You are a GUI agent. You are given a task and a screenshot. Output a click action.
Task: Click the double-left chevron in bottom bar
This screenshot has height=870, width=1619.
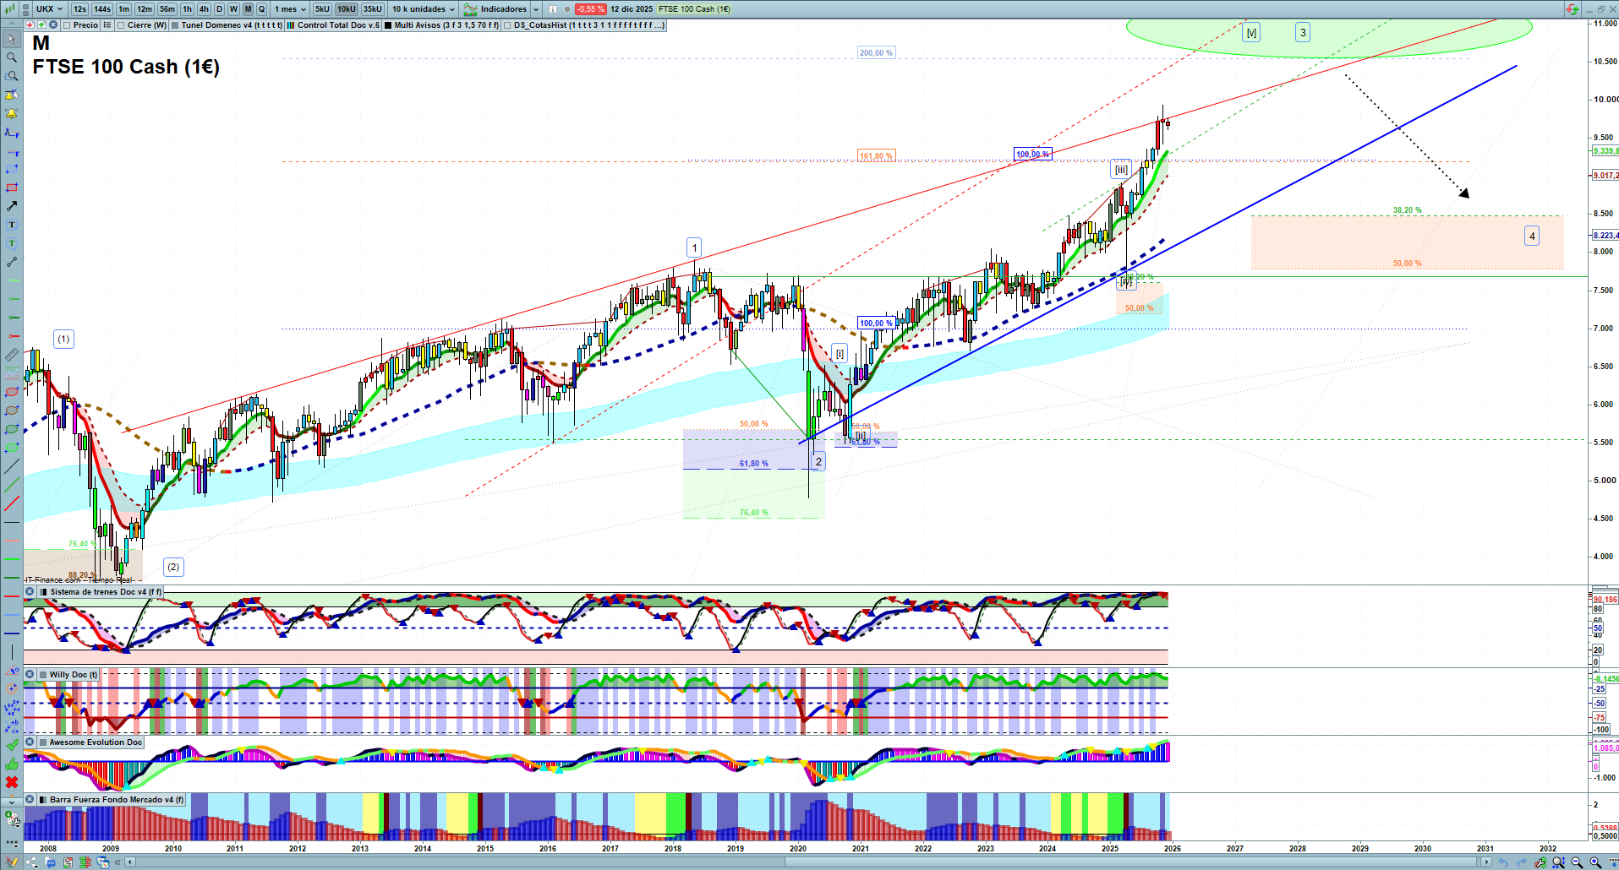coord(118,862)
